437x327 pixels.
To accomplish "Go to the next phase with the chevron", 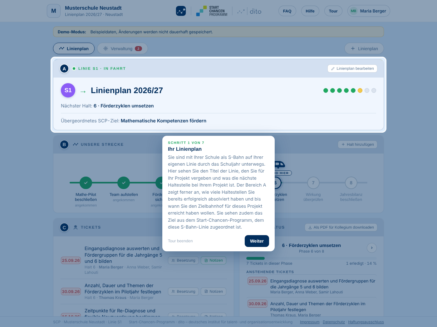I will pos(372,248).
